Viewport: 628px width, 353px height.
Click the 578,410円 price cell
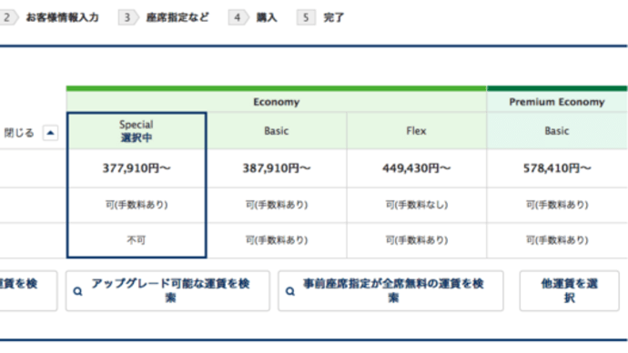(x=557, y=168)
